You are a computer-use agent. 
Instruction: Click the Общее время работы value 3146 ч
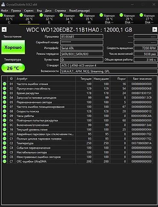(146, 60)
